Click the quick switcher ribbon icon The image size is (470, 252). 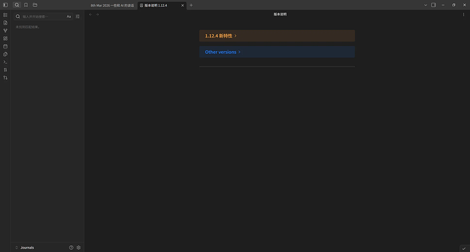pos(5,15)
